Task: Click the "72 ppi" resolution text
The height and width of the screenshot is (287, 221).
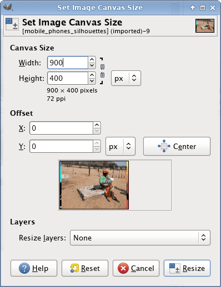Action: (56, 99)
